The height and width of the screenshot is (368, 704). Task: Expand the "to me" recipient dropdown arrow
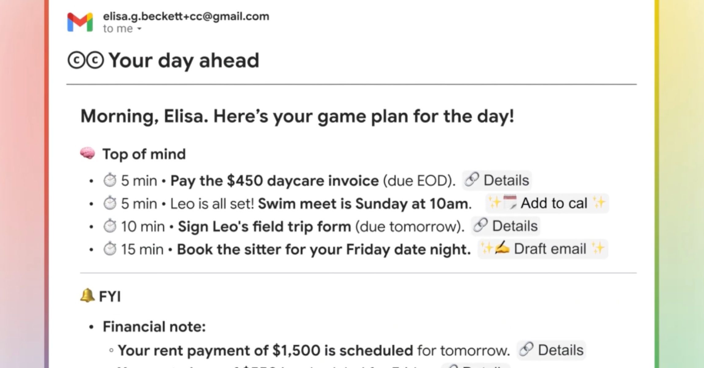[x=139, y=29]
